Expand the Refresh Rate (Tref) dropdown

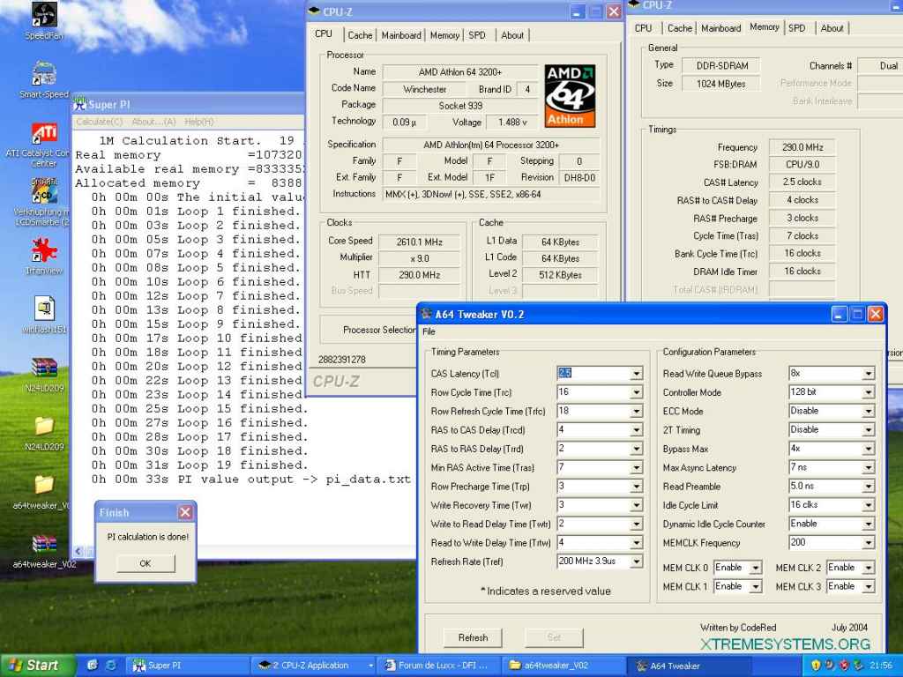pyautogui.click(x=636, y=562)
